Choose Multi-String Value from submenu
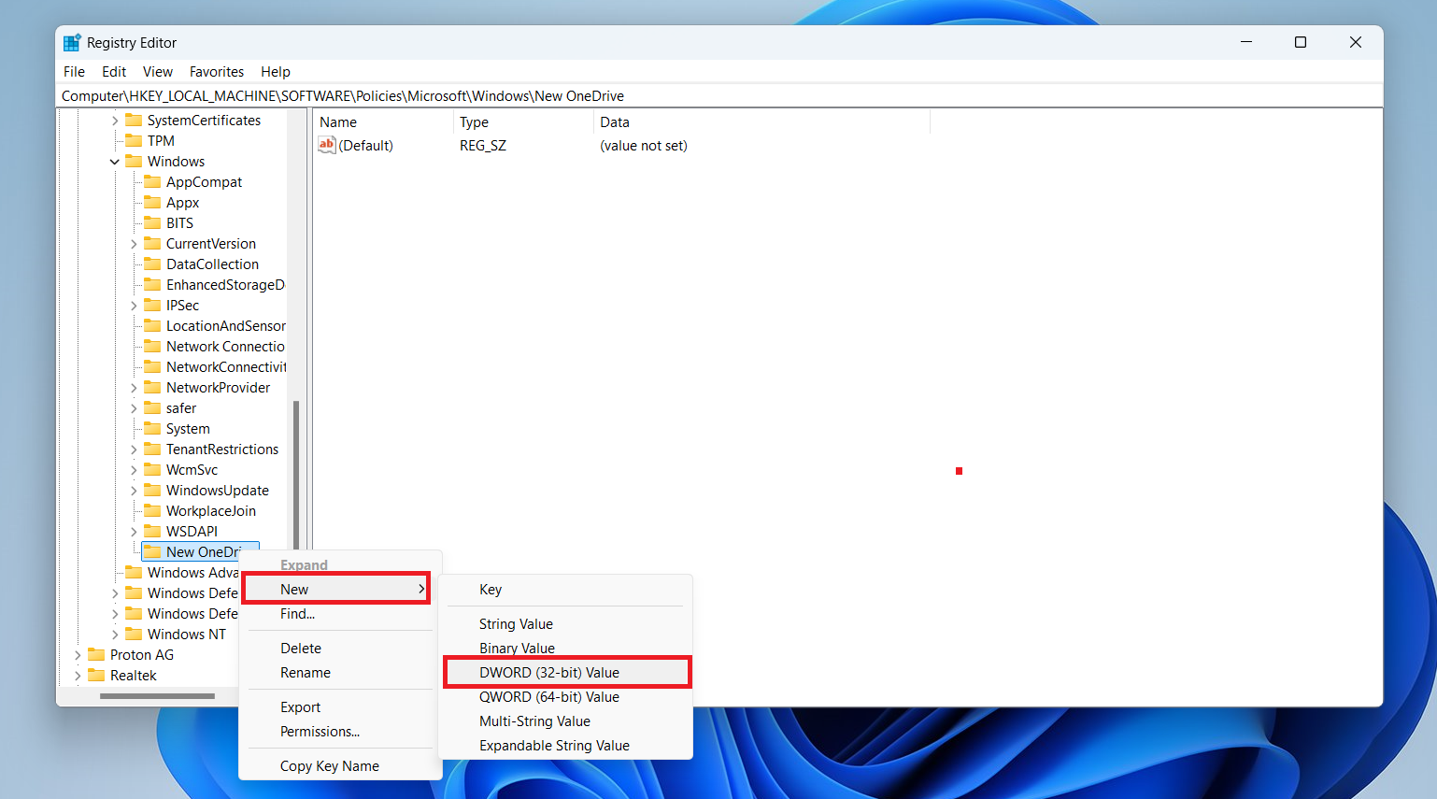 [565, 721]
